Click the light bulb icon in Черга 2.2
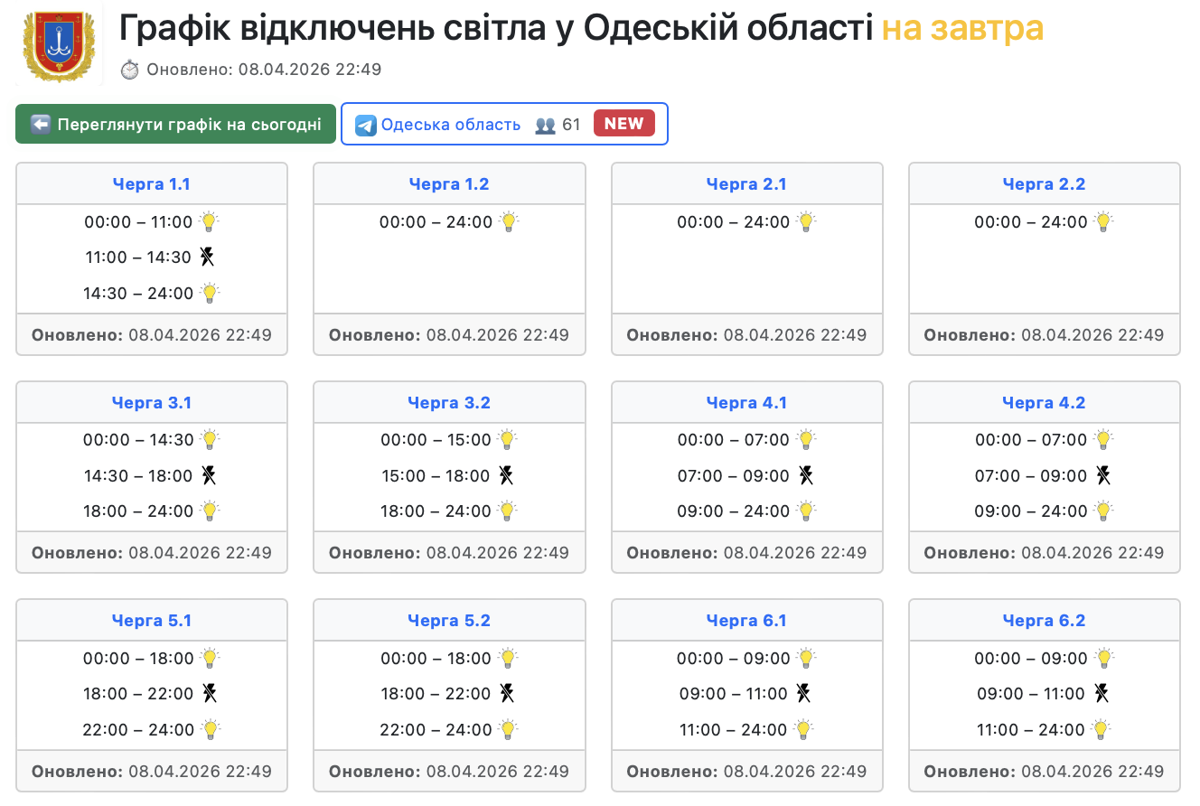 click(x=1103, y=221)
